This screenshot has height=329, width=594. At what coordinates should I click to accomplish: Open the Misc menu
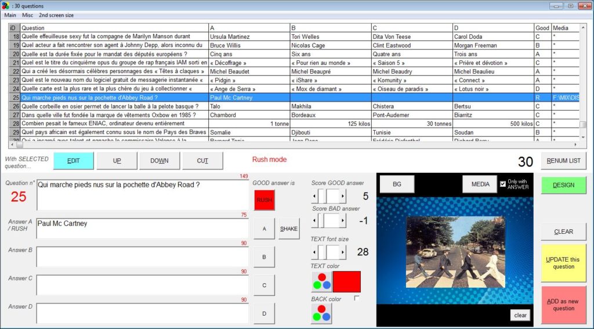[x=27, y=15]
